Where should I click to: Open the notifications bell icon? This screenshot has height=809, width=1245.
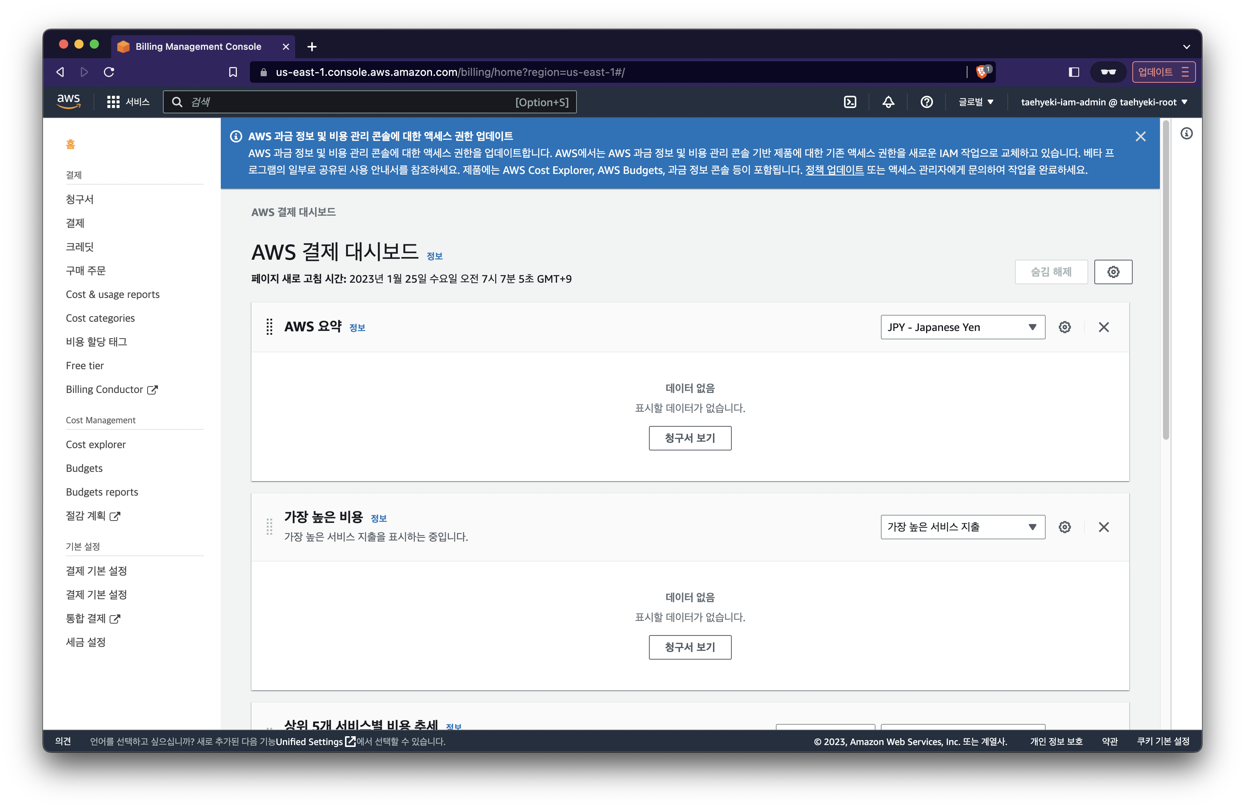click(x=888, y=102)
